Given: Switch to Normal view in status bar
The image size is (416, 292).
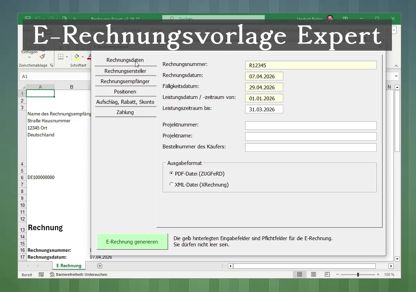Looking at the screenshot, I should (299, 274).
